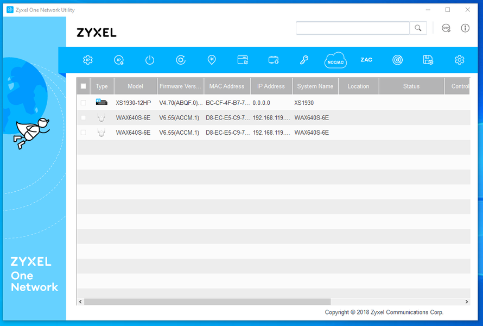
Task: Launch the ZAC tool
Action: coord(366,60)
